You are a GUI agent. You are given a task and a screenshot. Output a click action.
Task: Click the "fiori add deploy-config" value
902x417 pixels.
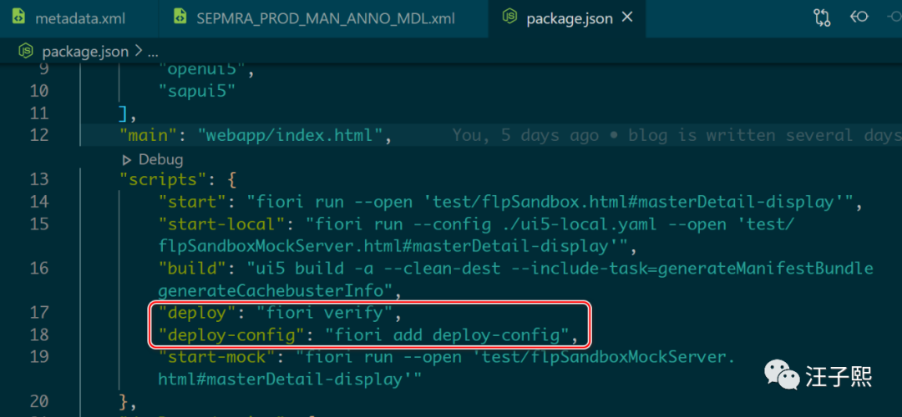[447, 335]
